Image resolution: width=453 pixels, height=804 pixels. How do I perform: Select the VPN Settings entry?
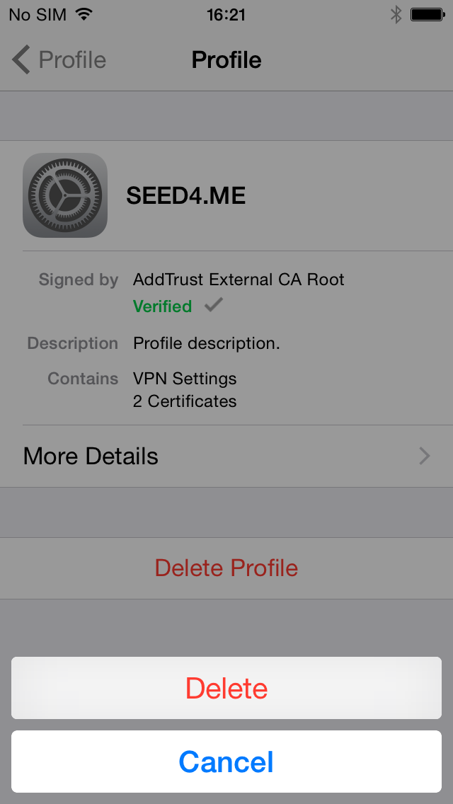pos(185,379)
